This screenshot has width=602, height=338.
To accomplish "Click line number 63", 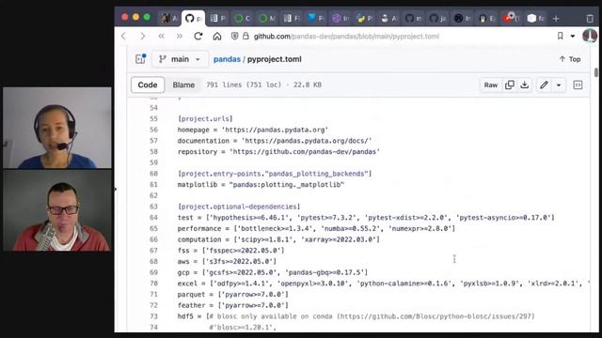I will 153,207.
